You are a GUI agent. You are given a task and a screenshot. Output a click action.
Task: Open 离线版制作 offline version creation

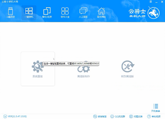pyautogui.click(x=84, y=69)
